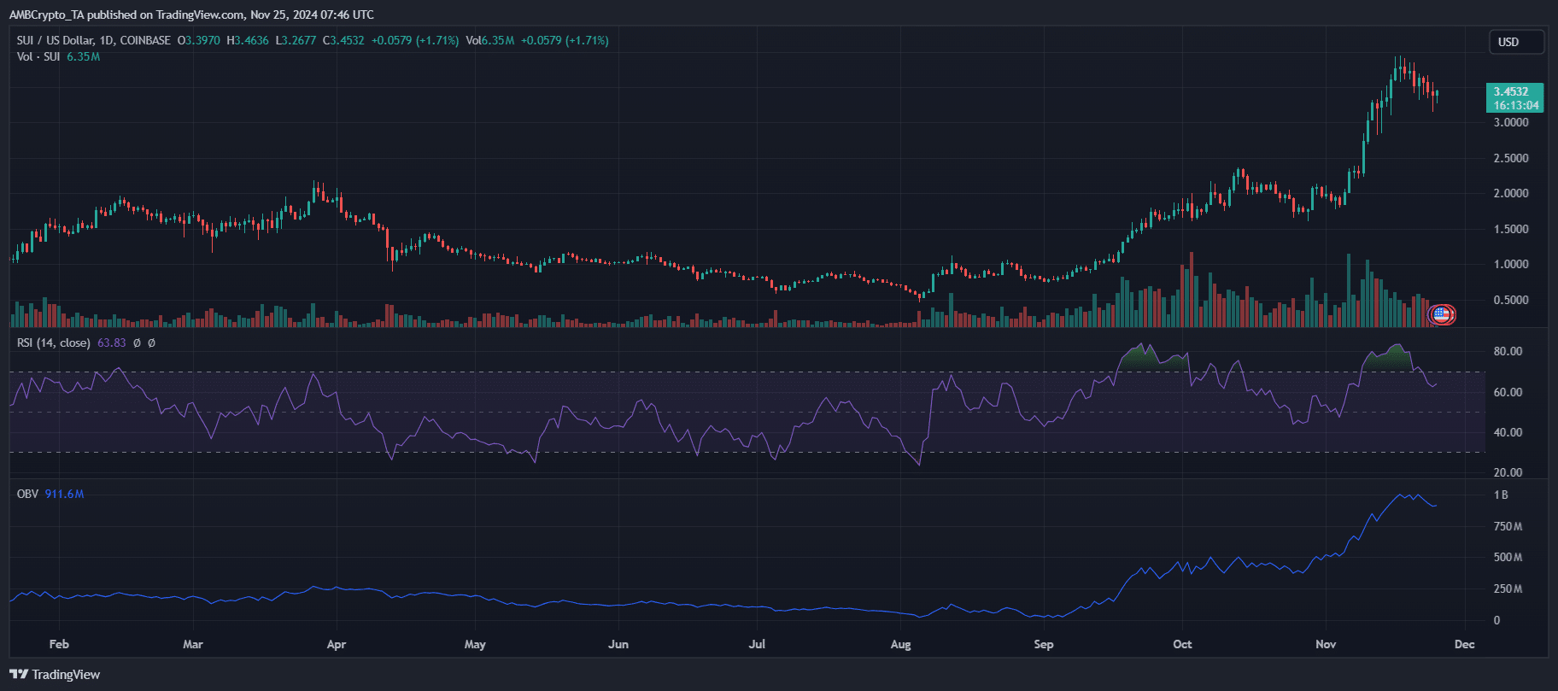The image size is (1558, 691).
Task: Click the close value C3.4532
Action: pos(343,40)
